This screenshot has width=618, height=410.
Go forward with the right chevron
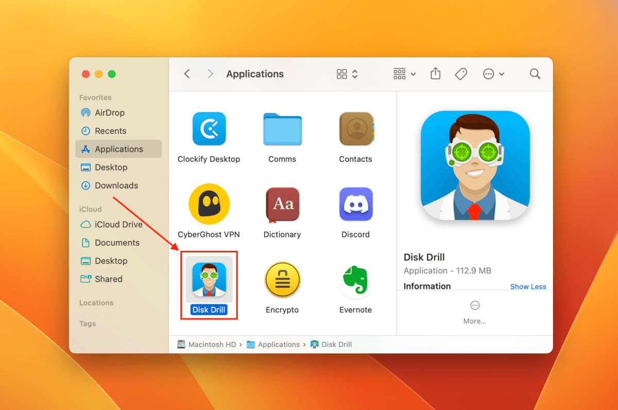210,74
